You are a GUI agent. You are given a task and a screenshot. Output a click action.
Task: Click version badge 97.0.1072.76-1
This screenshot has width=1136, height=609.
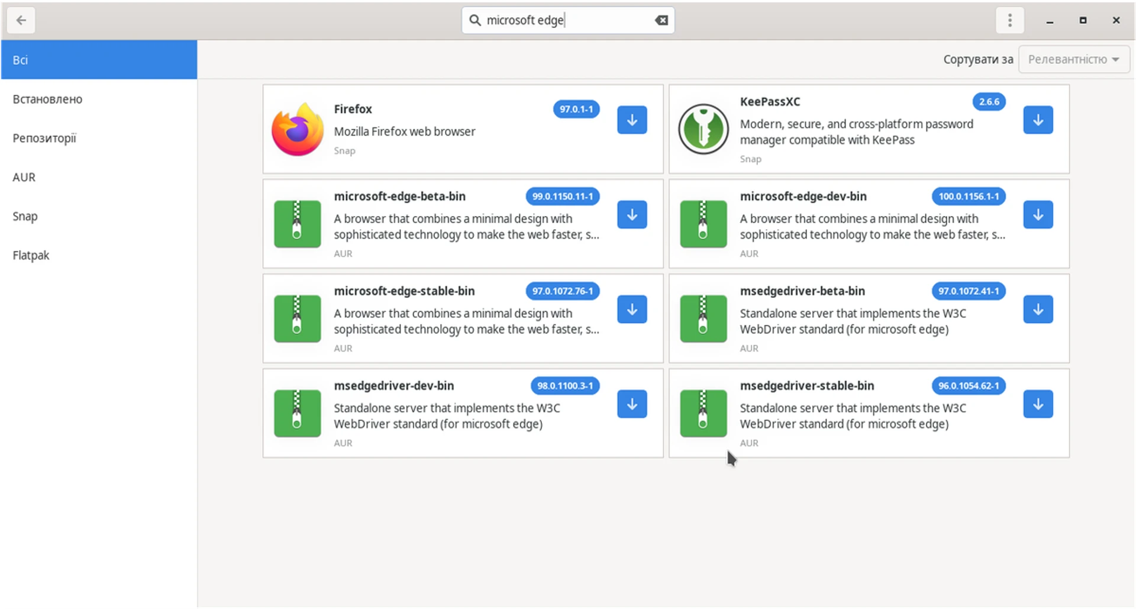pyautogui.click(x=563, y=291)
